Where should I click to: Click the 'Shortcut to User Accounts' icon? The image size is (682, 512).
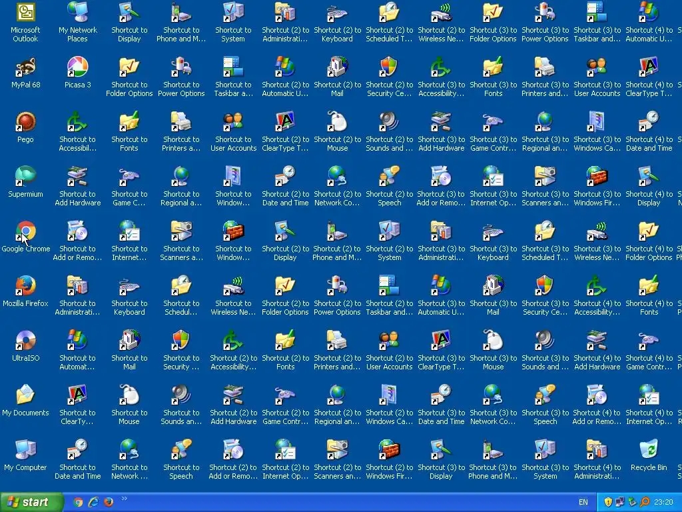233,122
